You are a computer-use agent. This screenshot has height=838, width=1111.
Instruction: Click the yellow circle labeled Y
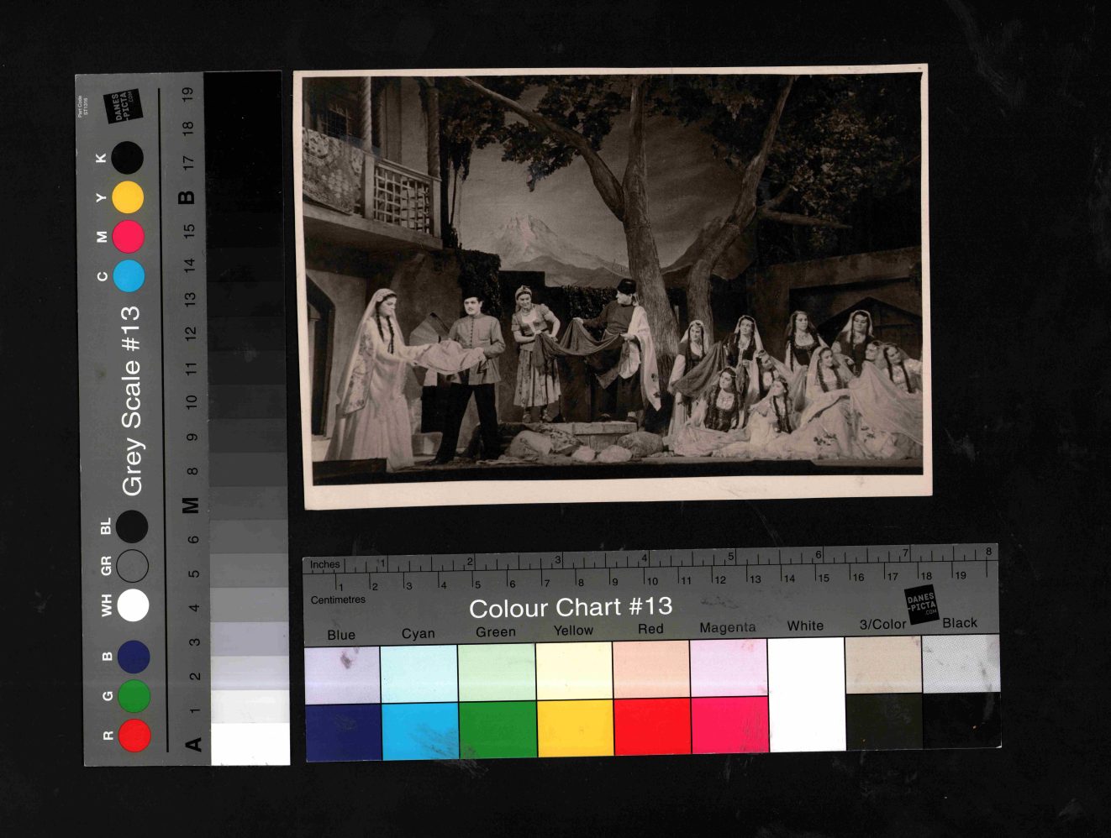point(128,197)
